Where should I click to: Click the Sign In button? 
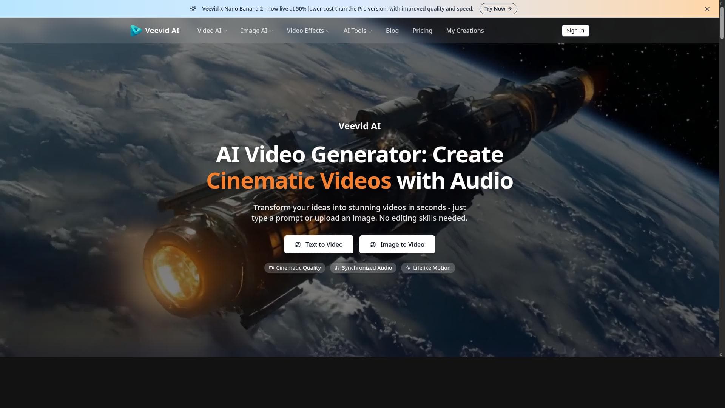[x=575, y=31]
